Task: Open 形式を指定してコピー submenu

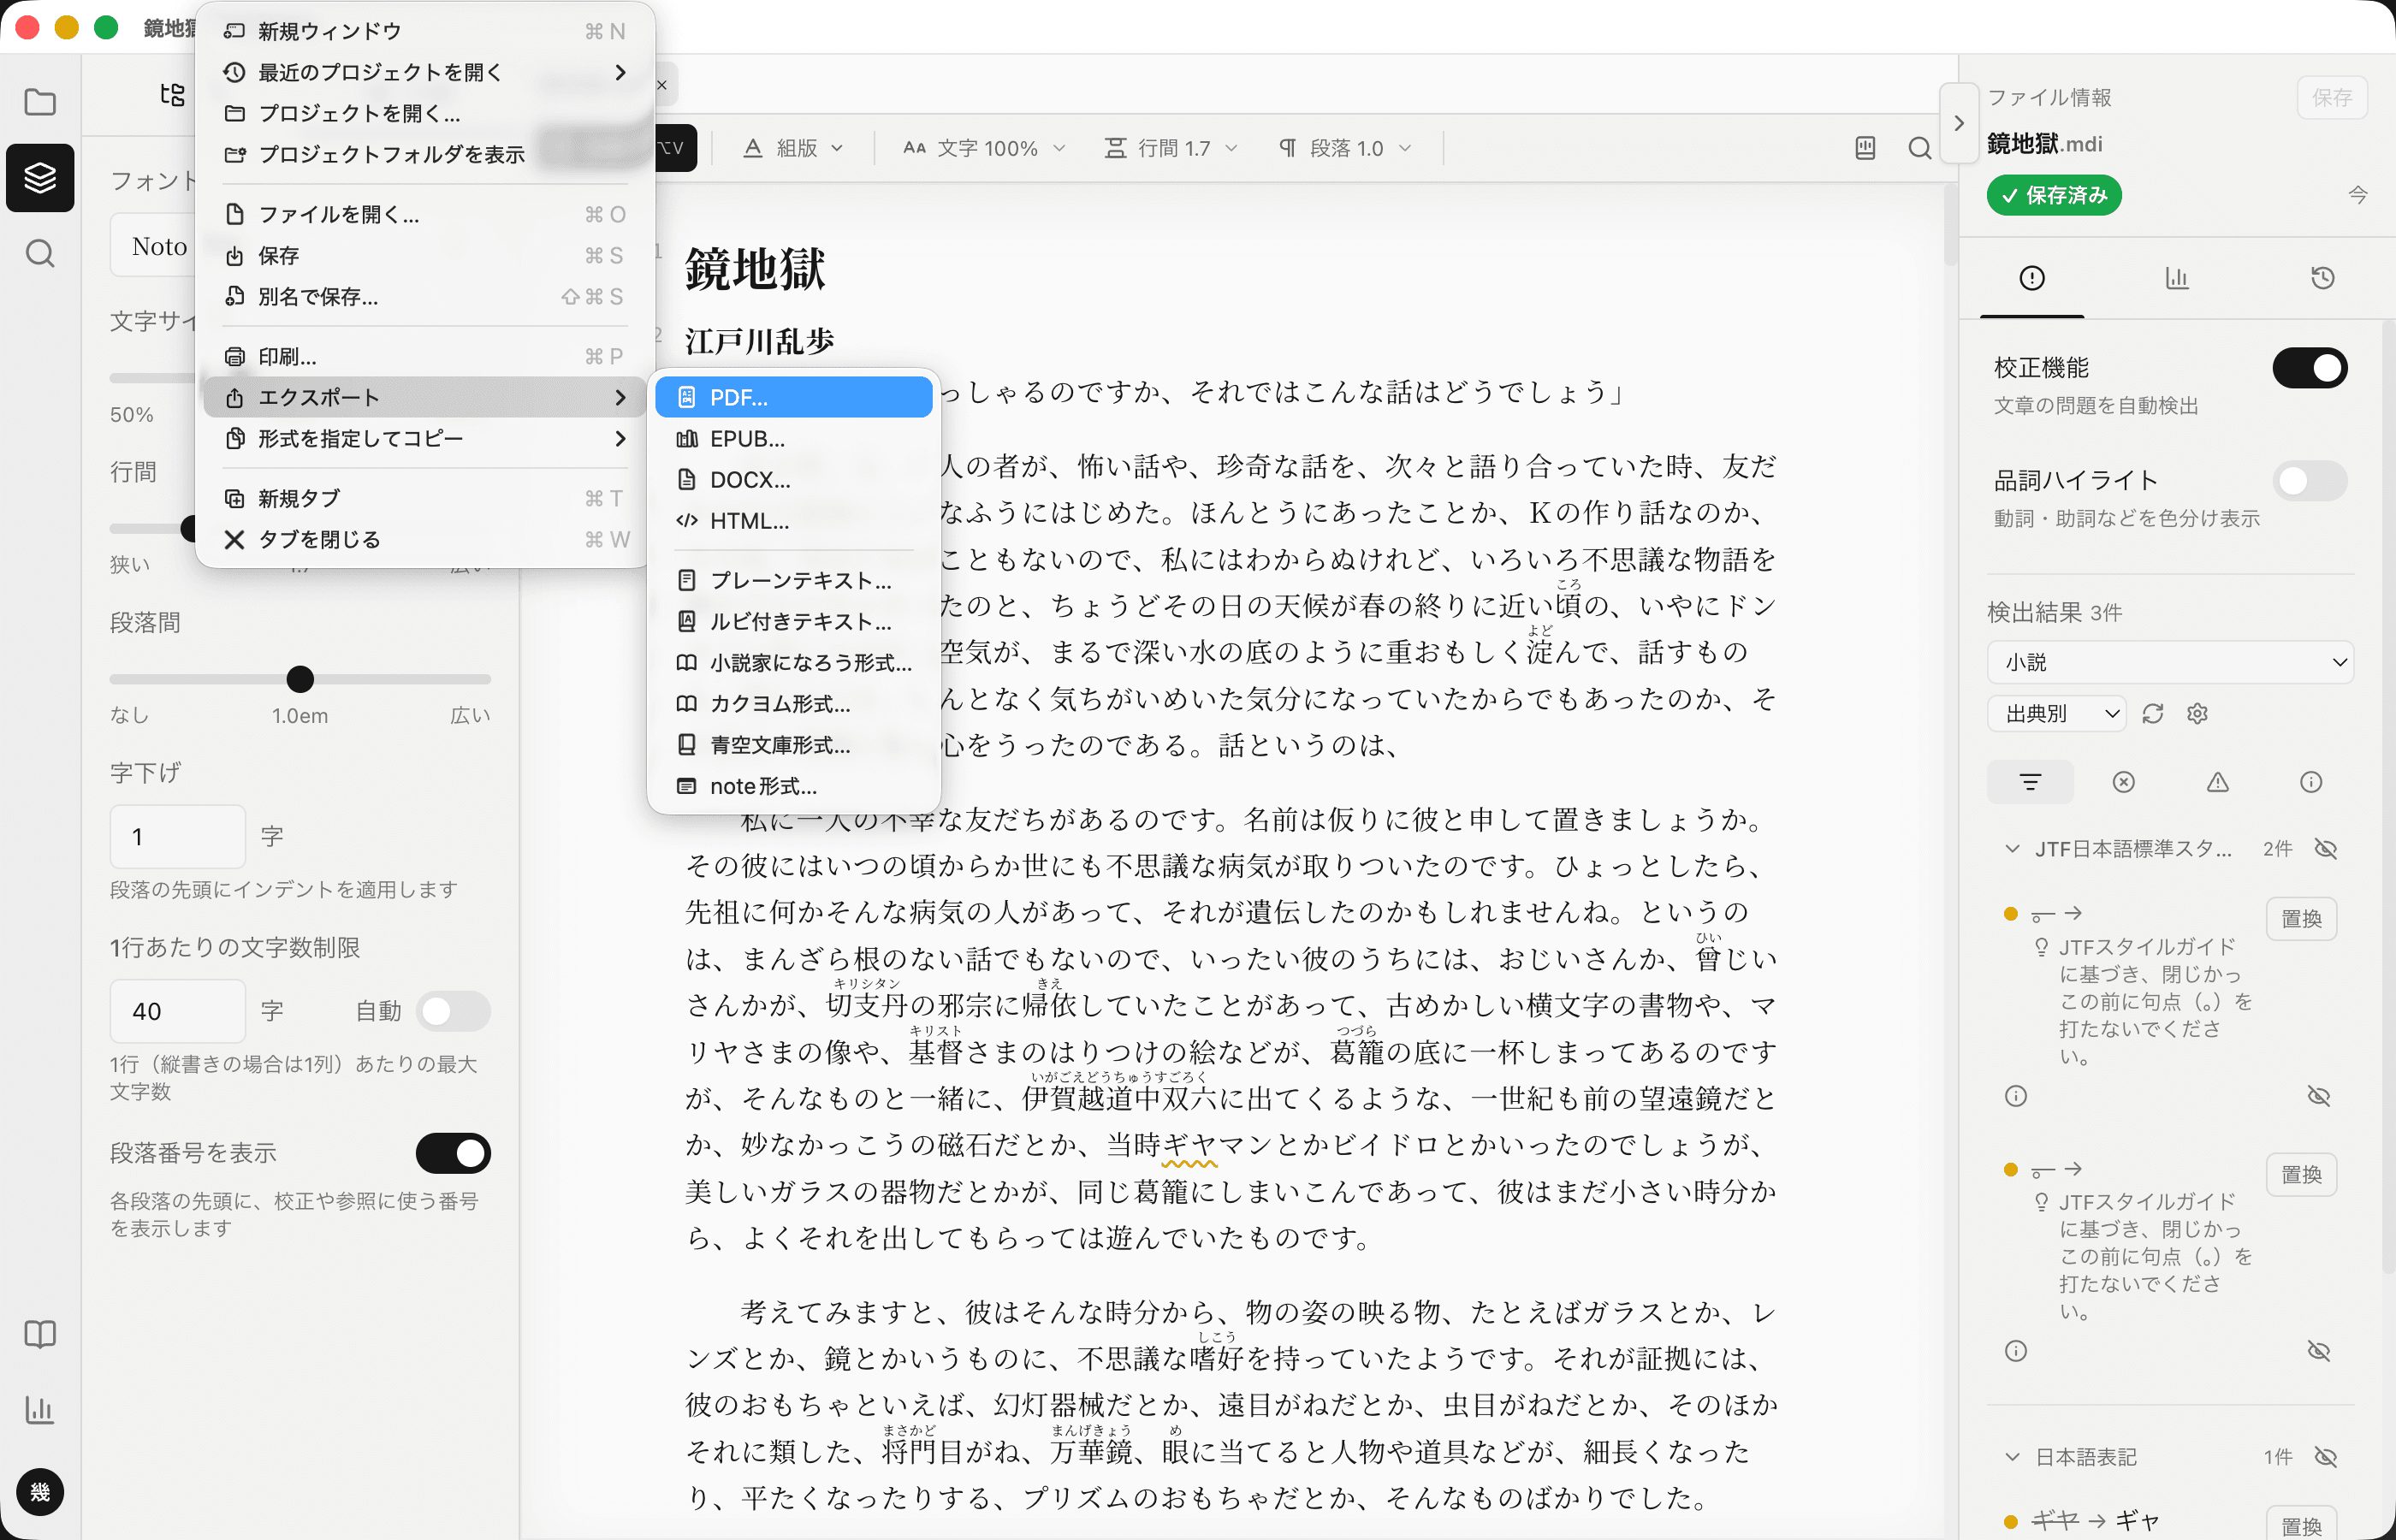Action: tap(426, 438)
